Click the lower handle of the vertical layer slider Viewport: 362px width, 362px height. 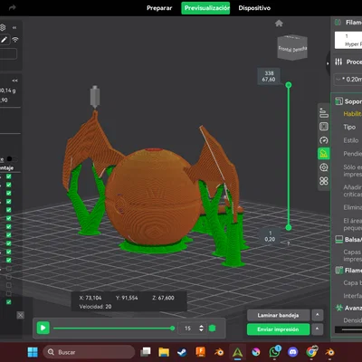[289, 227]
